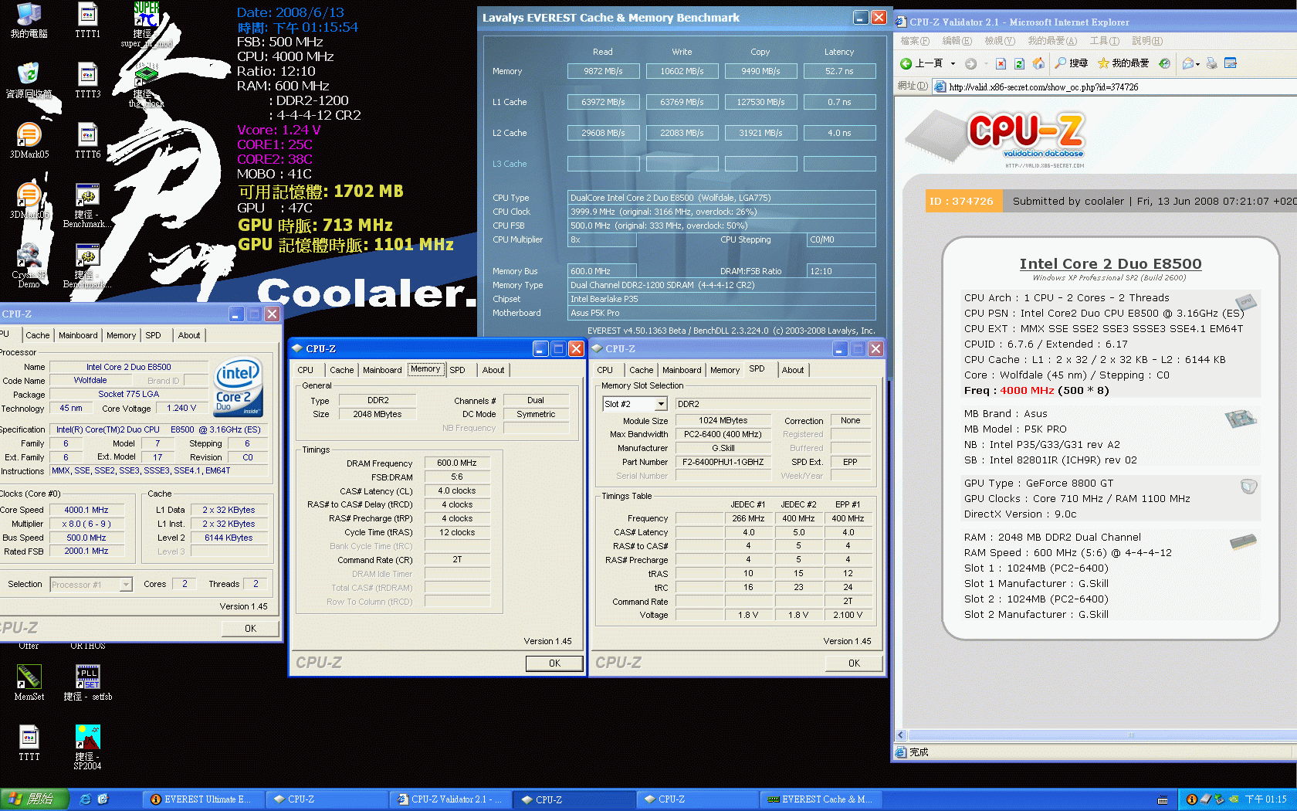Click the EVEREST Memory Latency 52.7 ns cell
Screen dimensions: 1297x811
click(x=839, y=71)
